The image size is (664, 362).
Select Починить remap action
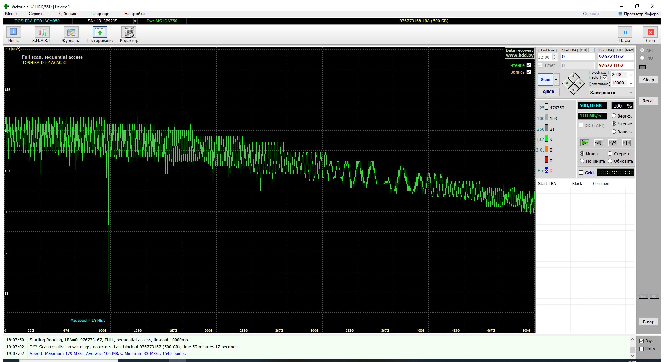582,161
